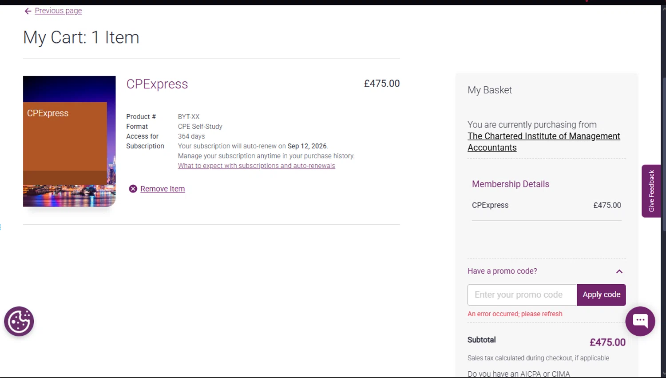Click the CPExpress product cover image
Screen dimensions: 666x378
tap(69, 141)
